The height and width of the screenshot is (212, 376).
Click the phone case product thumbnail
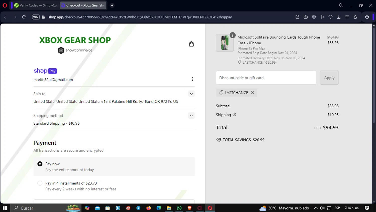coord(225,43)
